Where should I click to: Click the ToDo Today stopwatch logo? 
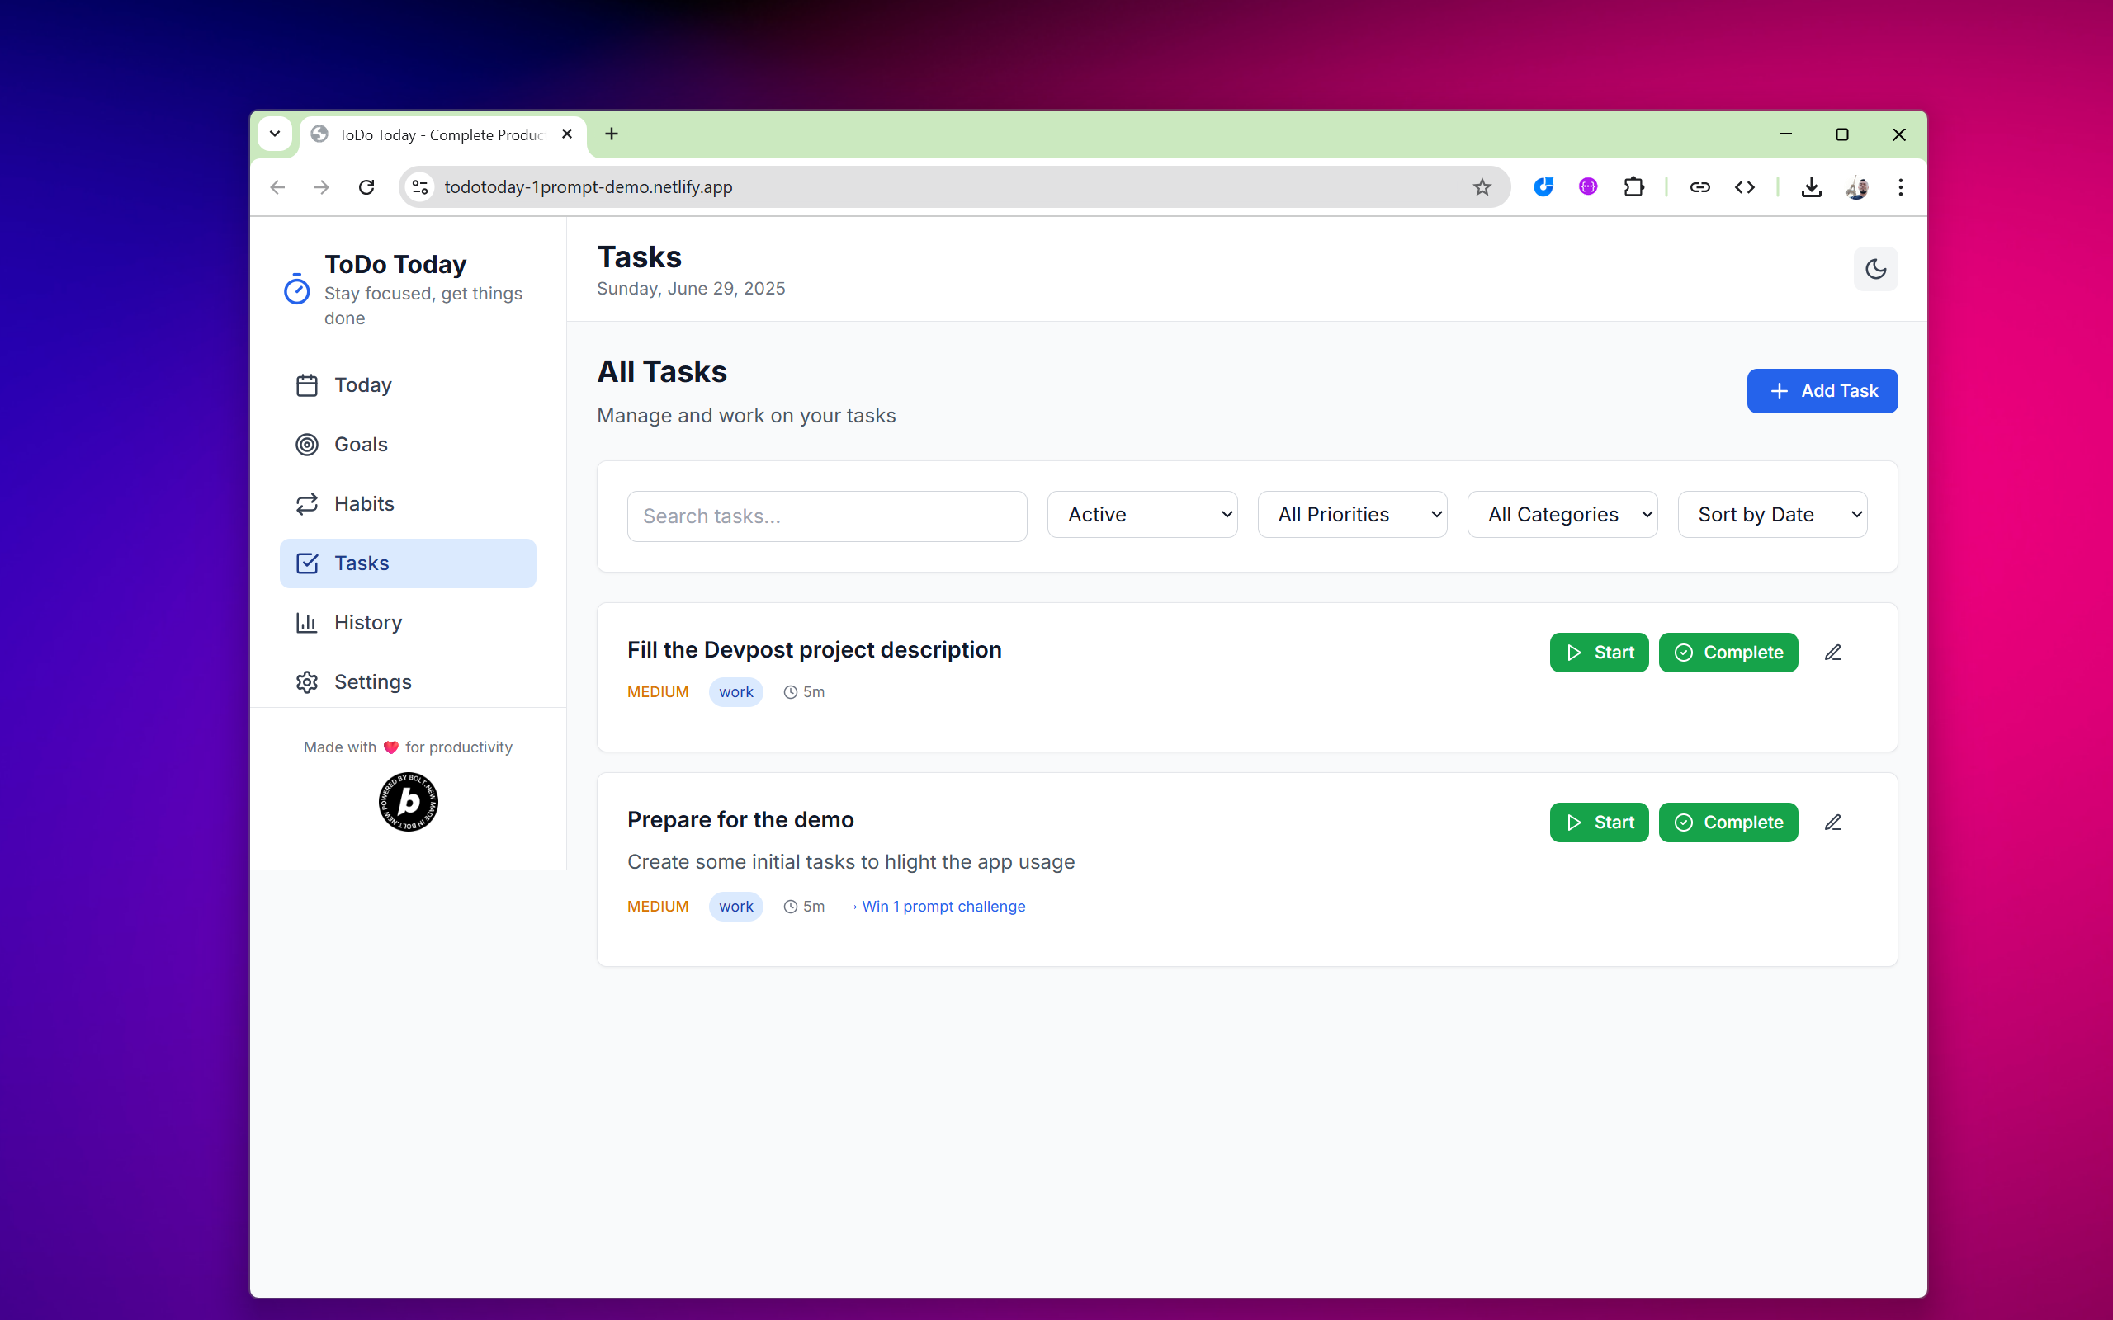[x=297, y=289]
